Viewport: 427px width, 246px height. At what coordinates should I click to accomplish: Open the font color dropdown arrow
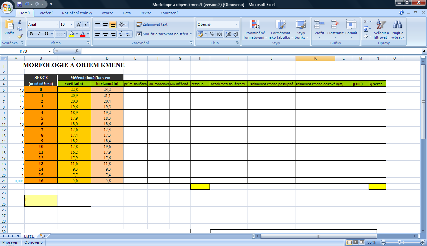coord(88,34)
